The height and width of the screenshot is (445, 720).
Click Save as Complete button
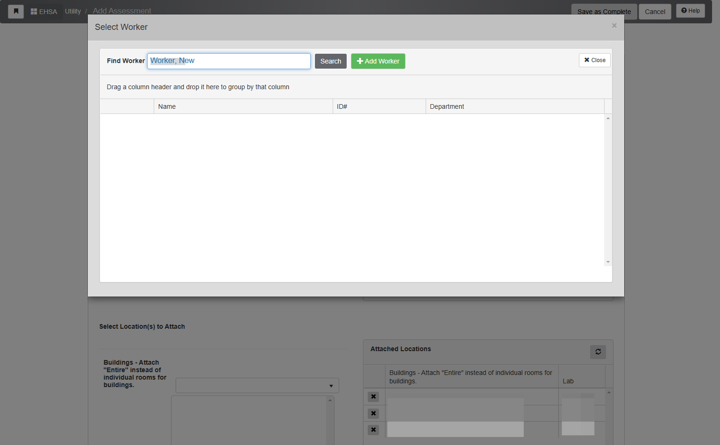tap(604, 12)
